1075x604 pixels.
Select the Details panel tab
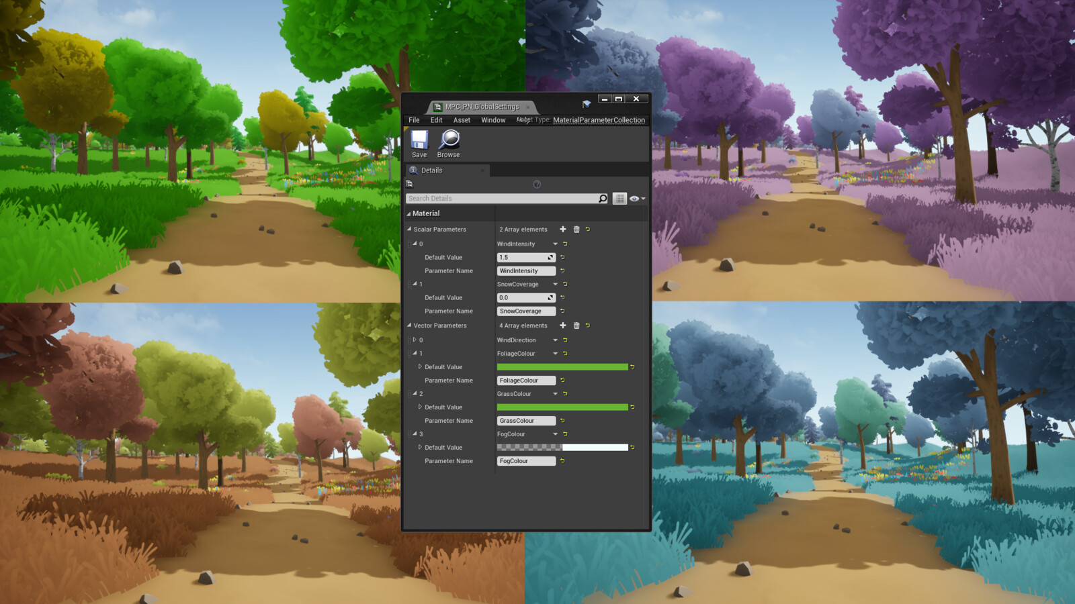447,170
